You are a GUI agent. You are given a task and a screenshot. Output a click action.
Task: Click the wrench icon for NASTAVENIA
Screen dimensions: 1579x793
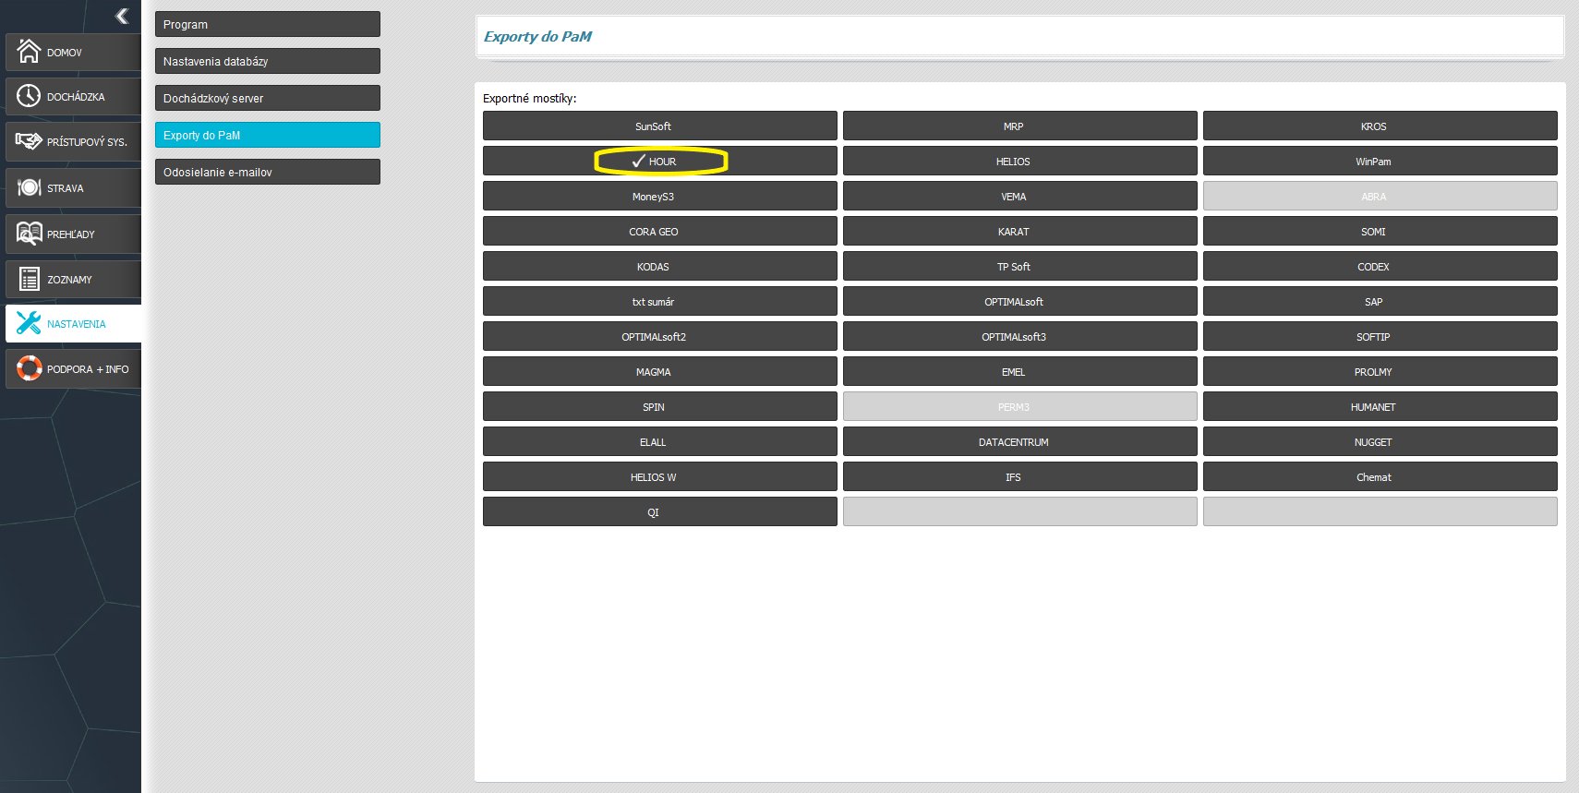pyautogui.click(x=29, y=323)
